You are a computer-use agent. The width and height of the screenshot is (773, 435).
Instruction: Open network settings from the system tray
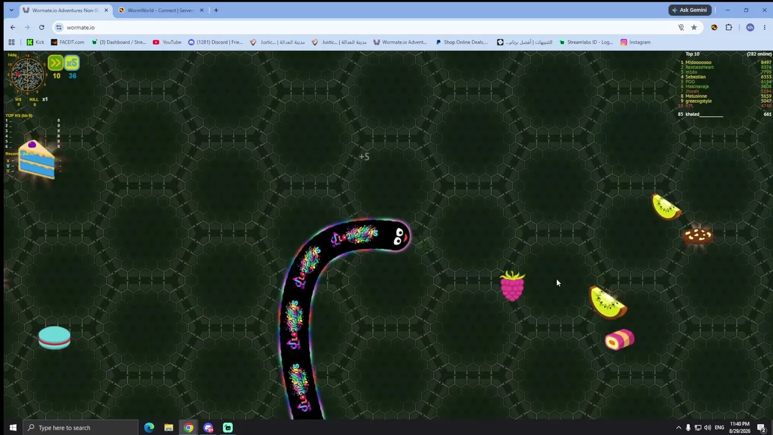698,428
